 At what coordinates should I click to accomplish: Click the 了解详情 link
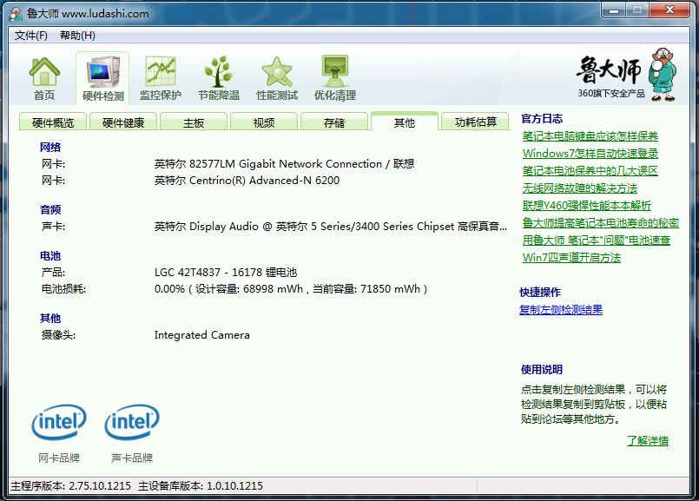point(648,441)
